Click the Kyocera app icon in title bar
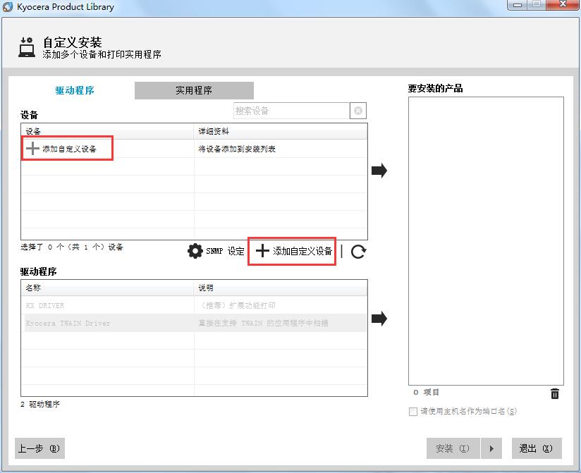This screenshot has width=581, height=473. (x=8, y=7)
